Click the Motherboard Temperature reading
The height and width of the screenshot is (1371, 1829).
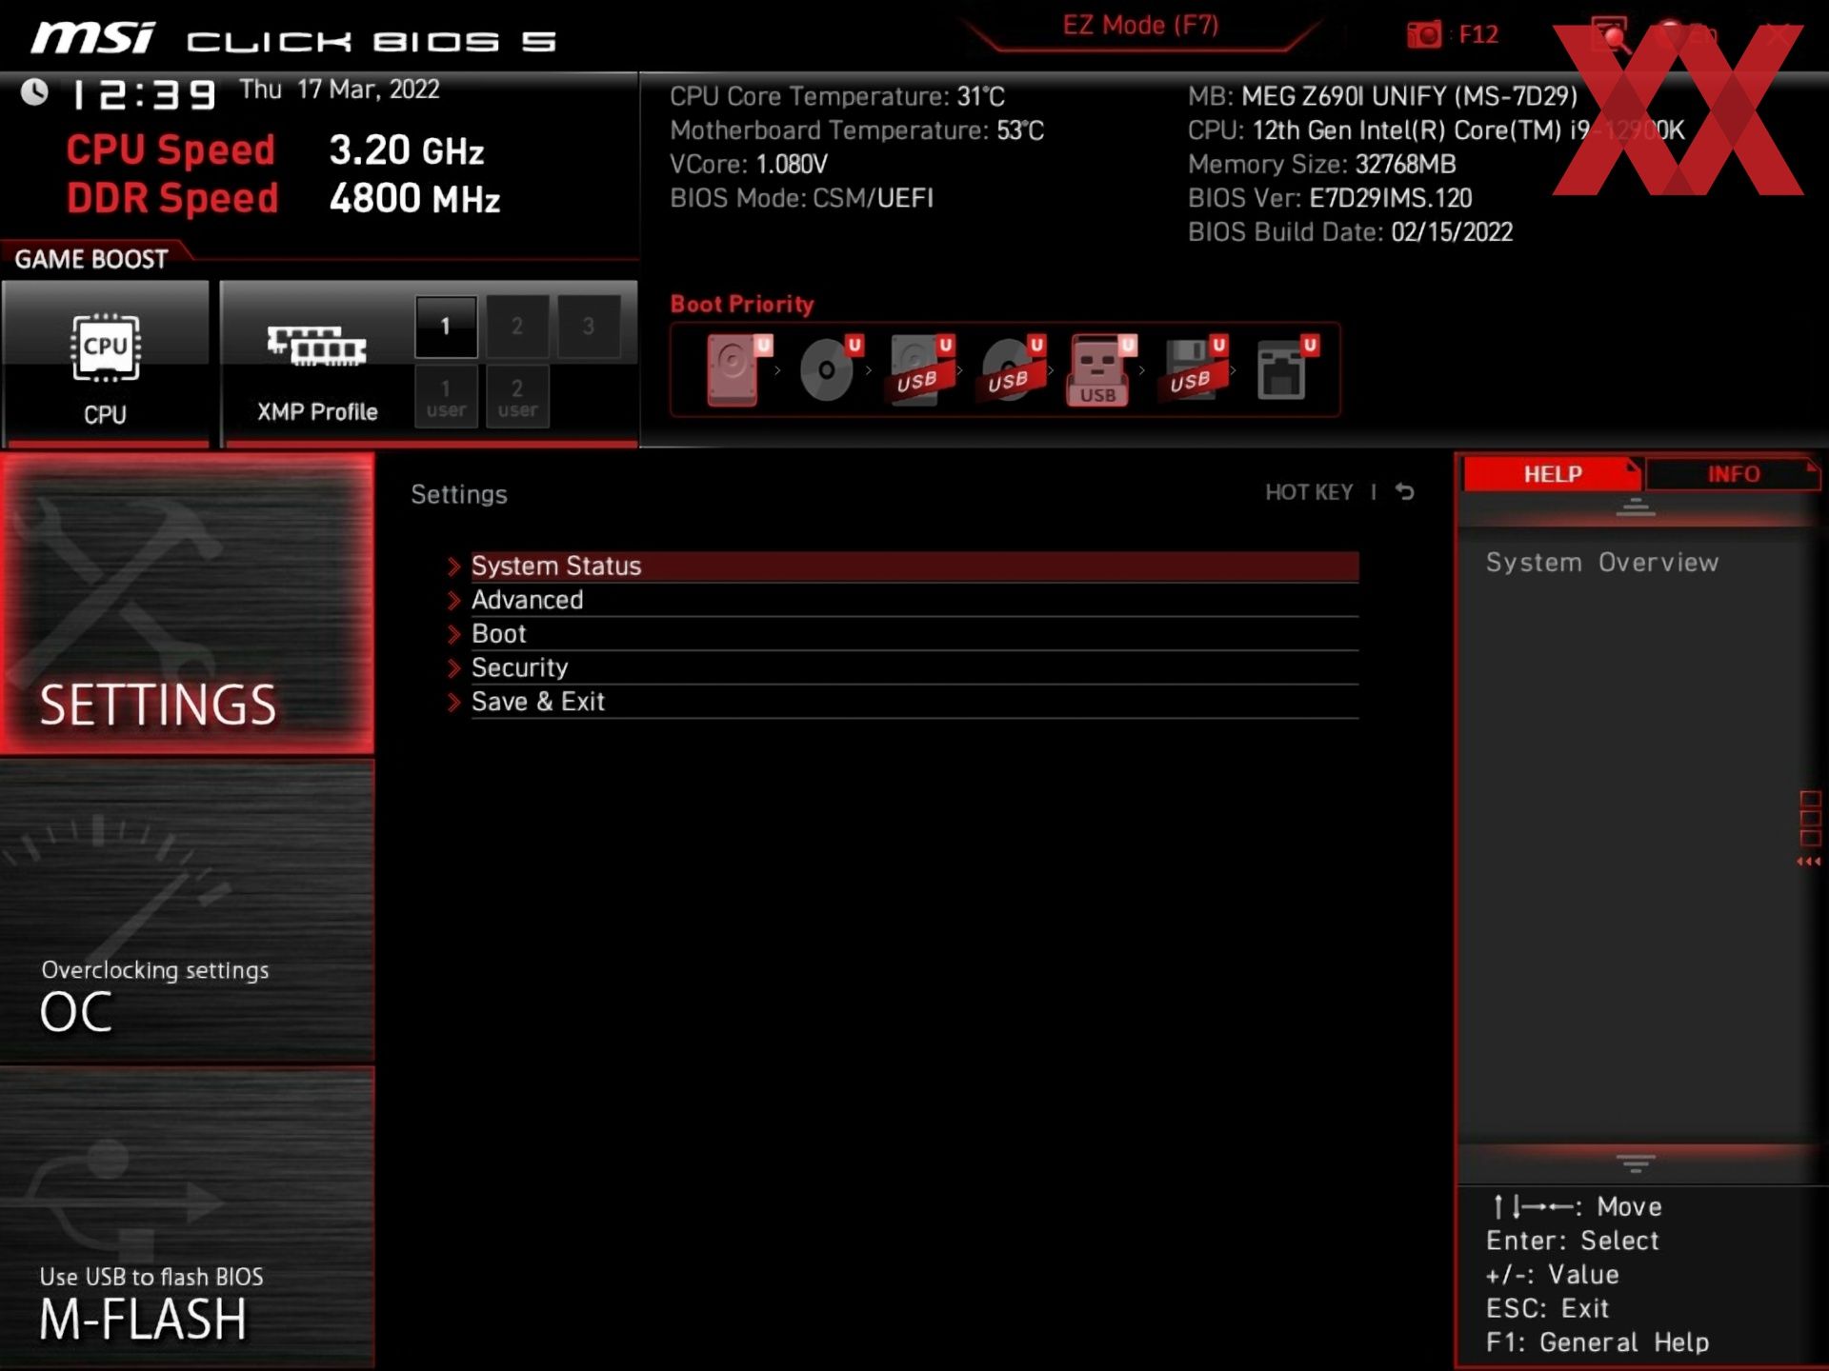tap(856, 130)
